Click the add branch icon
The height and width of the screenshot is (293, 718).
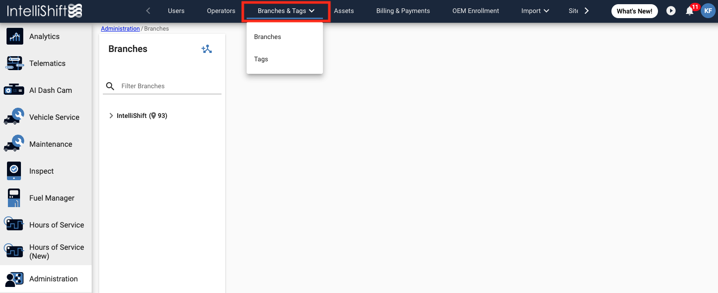point(207,49)
